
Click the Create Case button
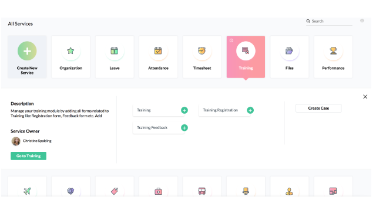click(318, 108)
